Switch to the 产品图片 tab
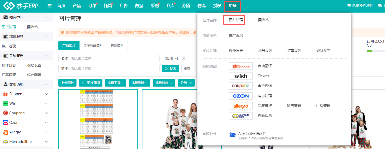Screen dimensions: 385x149 (69, 46)
